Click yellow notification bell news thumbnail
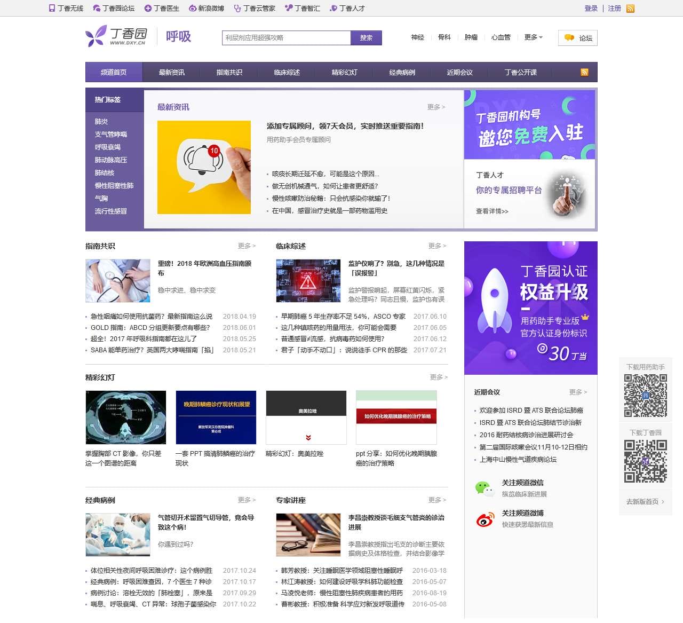683x623 pixels. 204,167
